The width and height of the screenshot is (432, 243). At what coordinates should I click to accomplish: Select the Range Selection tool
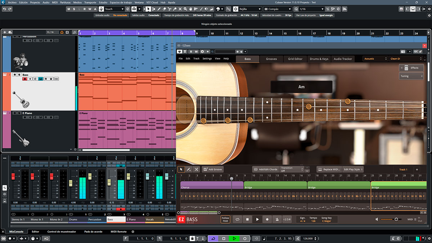click(x=154, y=9)
